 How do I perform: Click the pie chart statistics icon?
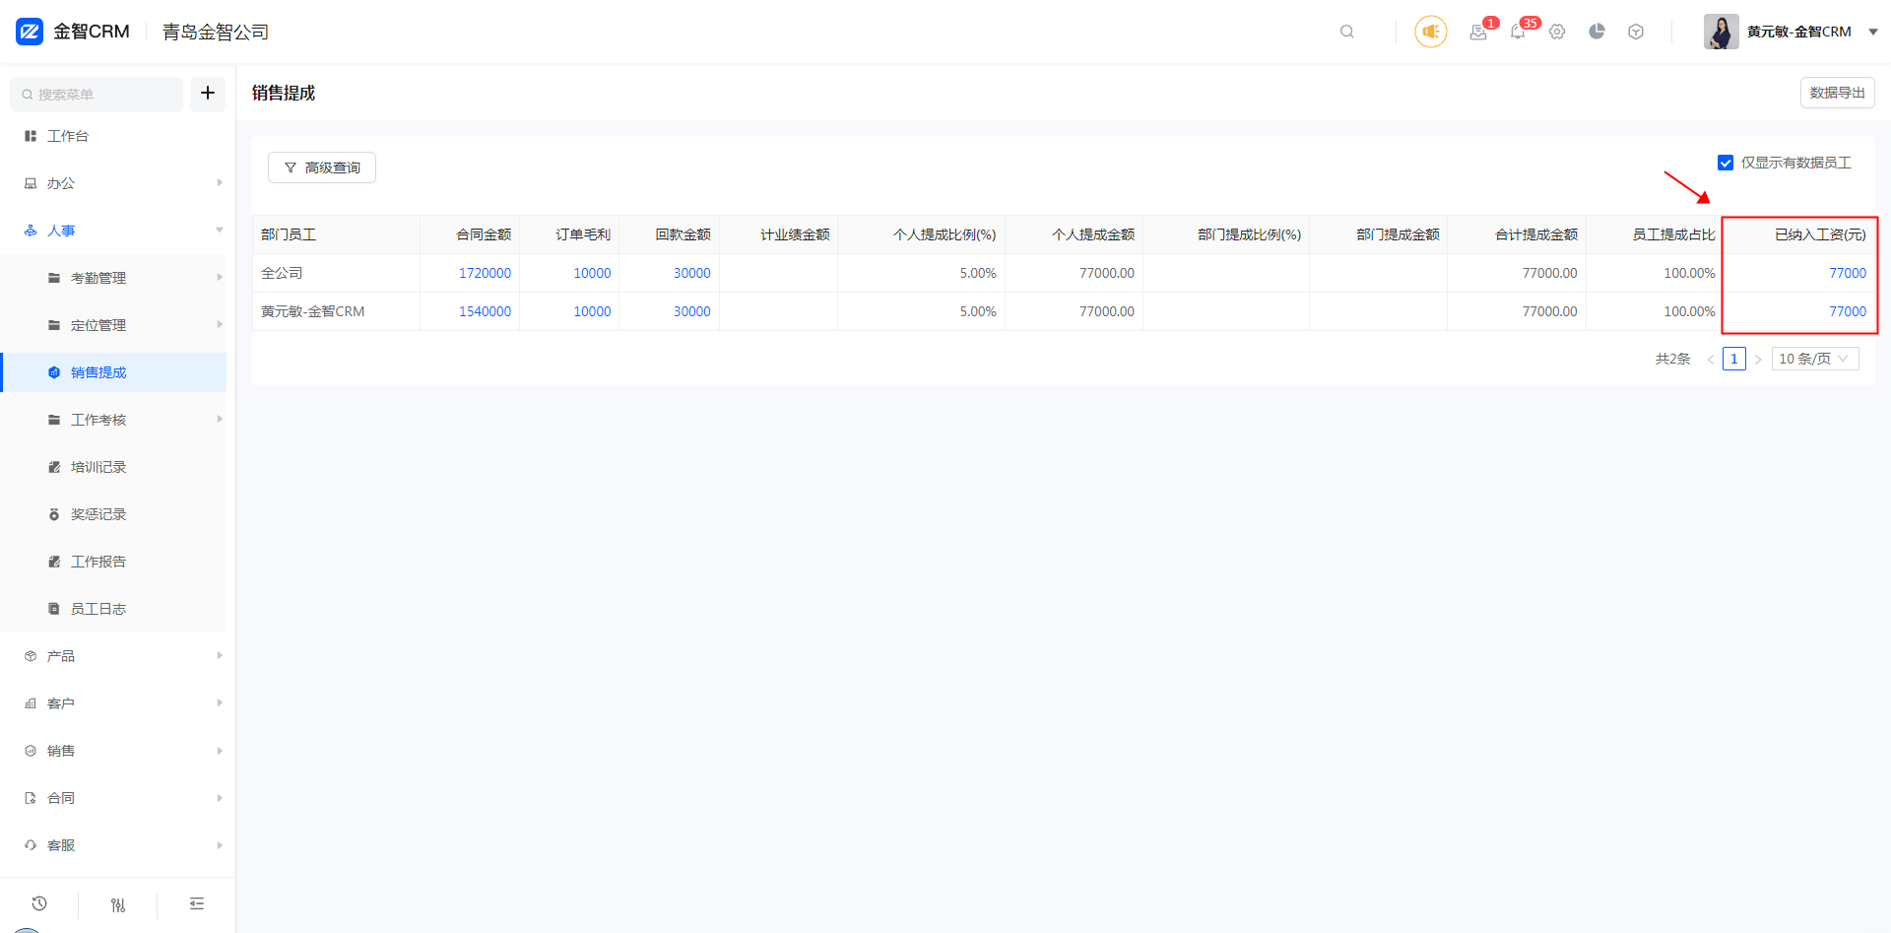point(1597,32)
